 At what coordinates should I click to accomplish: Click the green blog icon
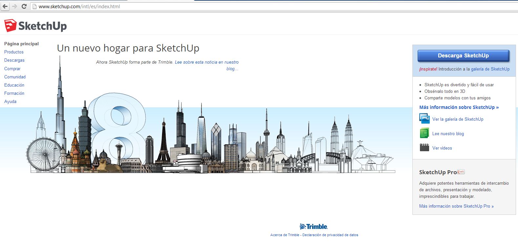[424, 133]
